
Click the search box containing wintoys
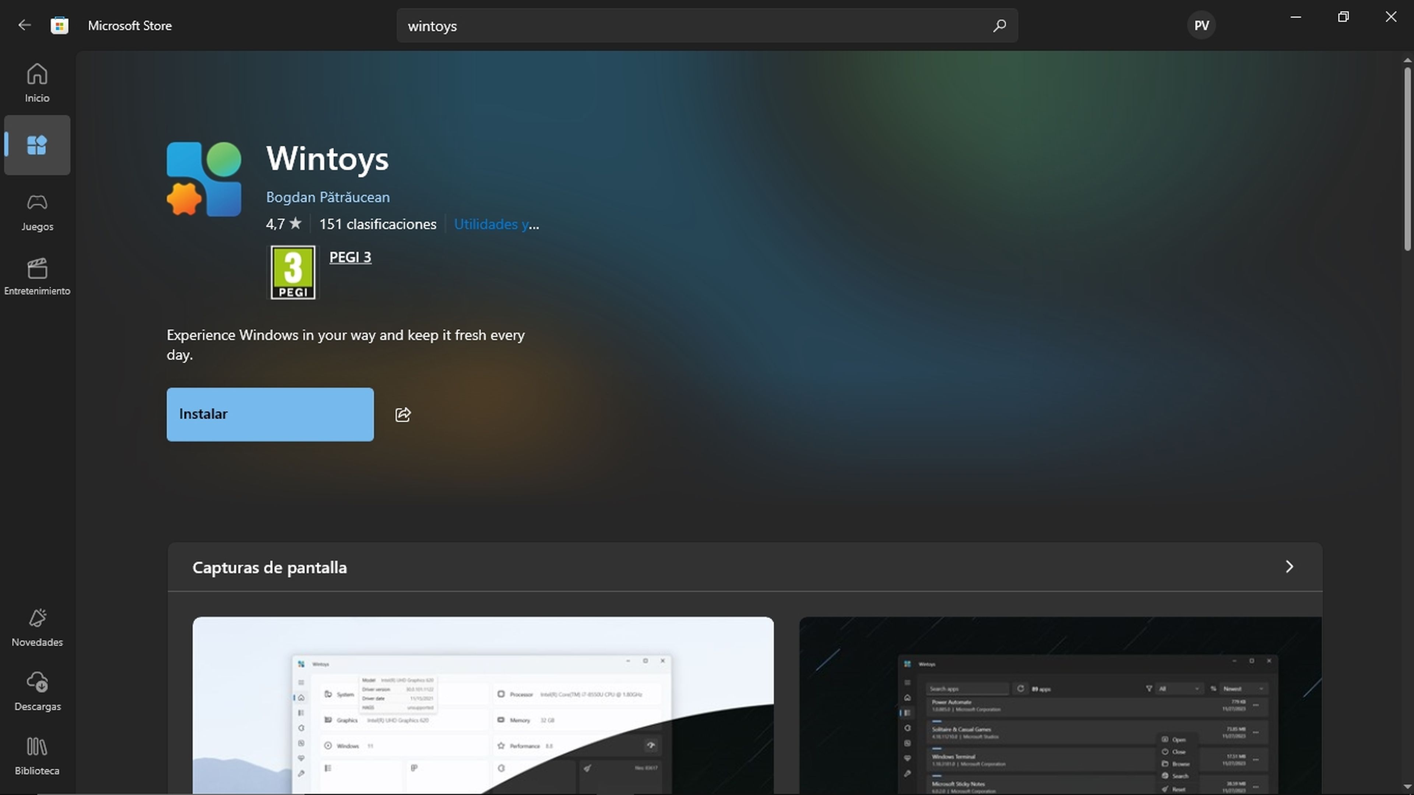pyautogui.click(x=707, y=26)
